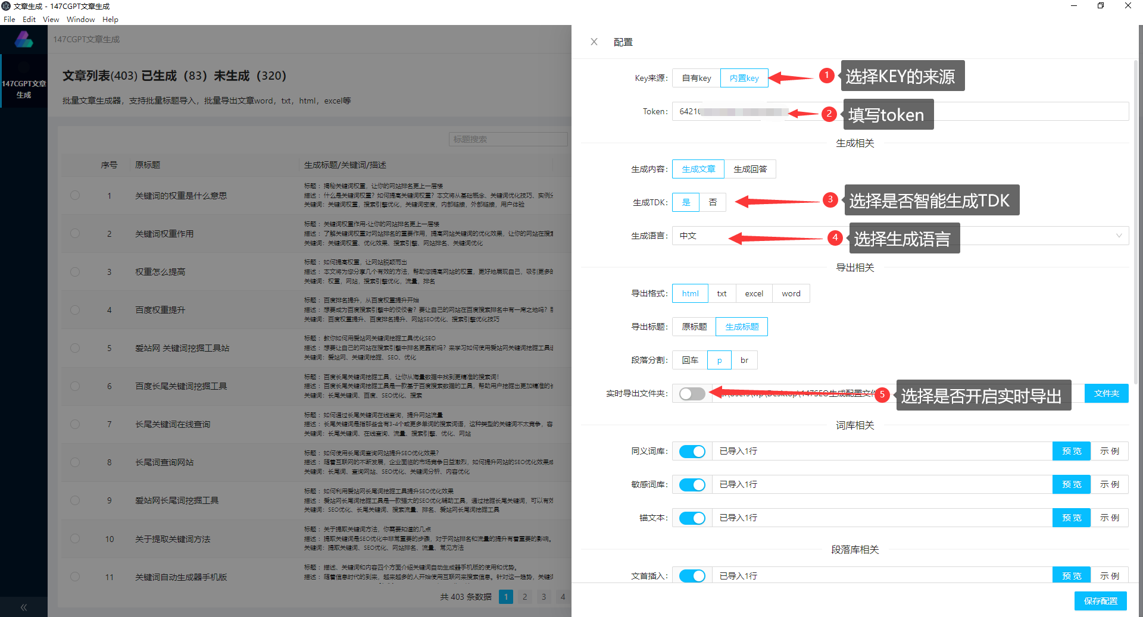Click the 原标题 column header
Screen dimensions: 1143x617
click(148, 165)
